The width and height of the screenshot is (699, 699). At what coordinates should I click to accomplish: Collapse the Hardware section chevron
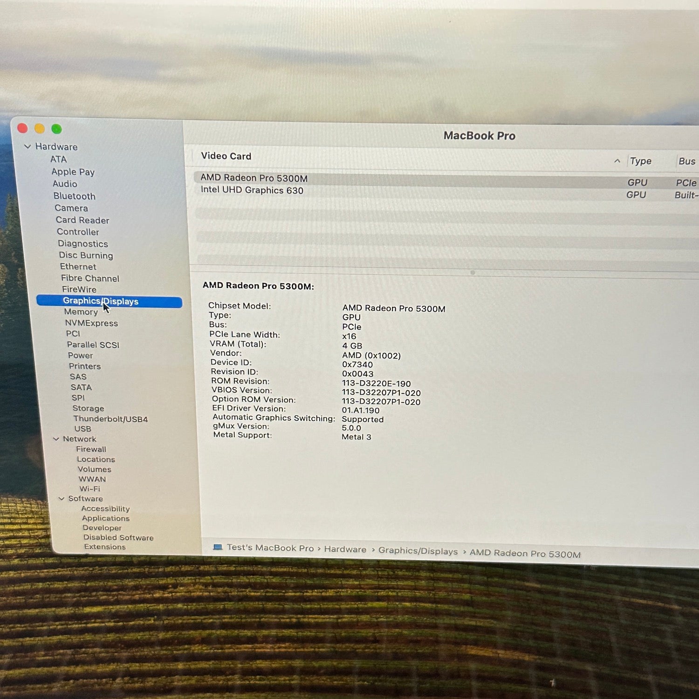coord(27,146)
